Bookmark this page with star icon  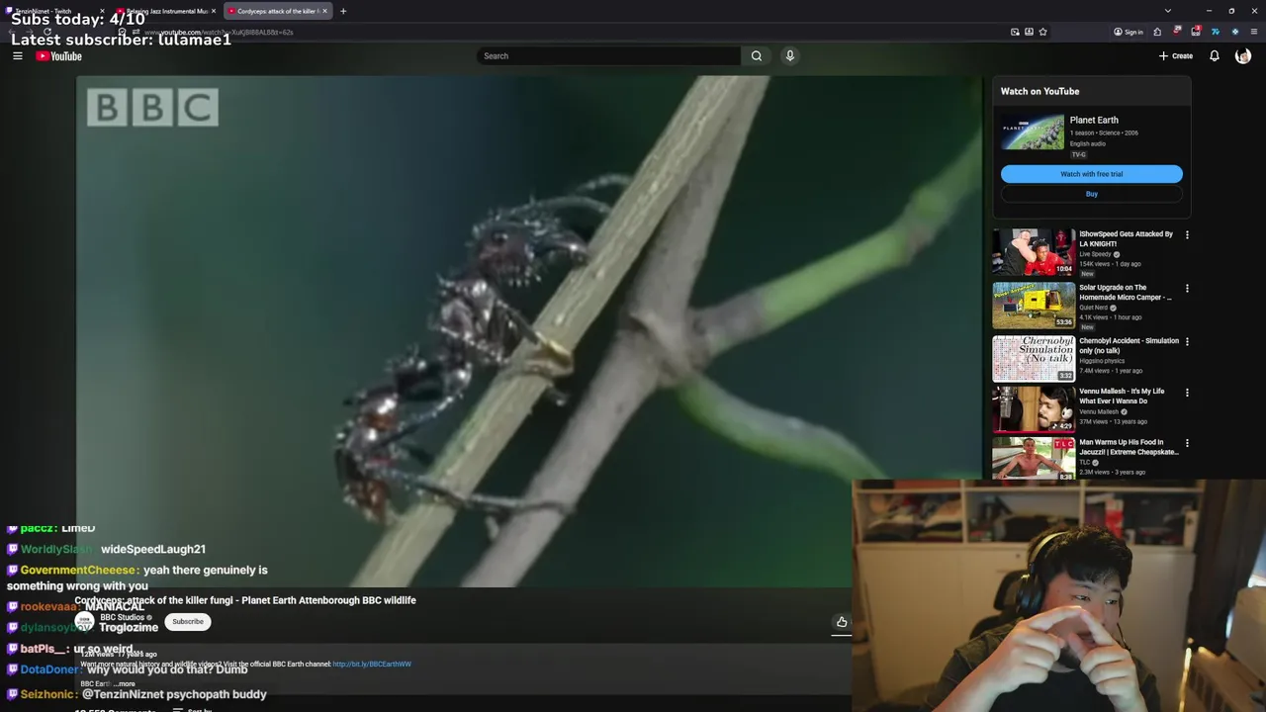tap(1042, 32)
